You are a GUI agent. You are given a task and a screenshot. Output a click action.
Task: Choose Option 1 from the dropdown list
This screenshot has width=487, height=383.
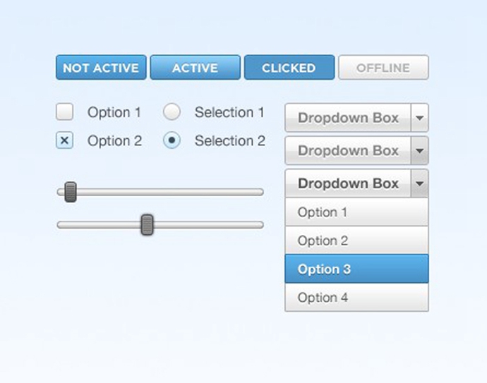(356, 212)
